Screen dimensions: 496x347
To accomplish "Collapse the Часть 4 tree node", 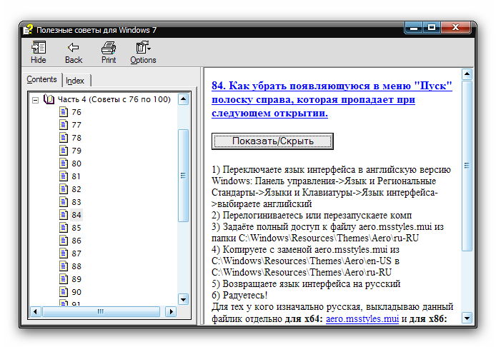I will 35,99.
